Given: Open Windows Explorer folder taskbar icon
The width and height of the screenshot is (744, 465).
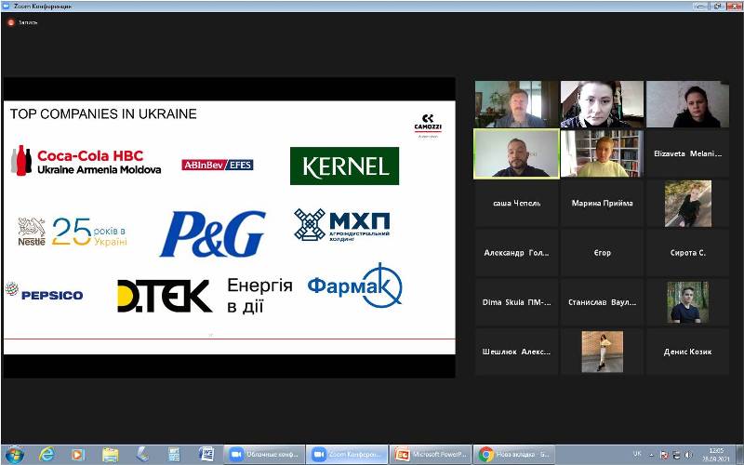Looking at the screenshot, I should pyautogui.click(x=110, y=455).
